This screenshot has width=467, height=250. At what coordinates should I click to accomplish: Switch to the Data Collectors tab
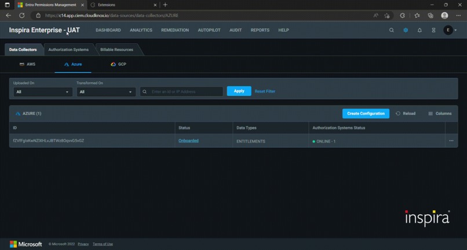tap(23, 50)
